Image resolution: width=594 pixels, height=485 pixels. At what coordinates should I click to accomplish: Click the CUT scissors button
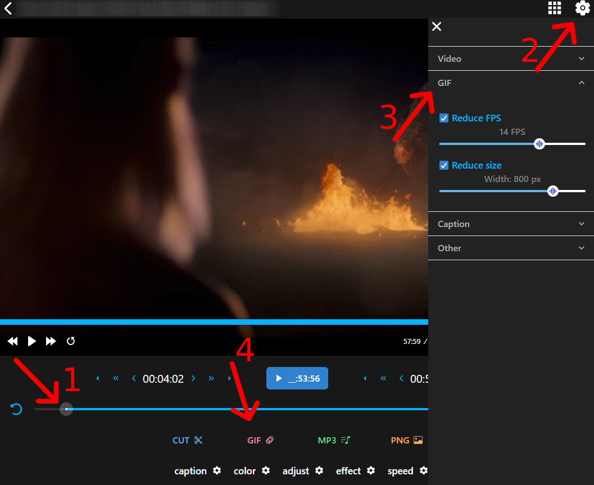188,440
